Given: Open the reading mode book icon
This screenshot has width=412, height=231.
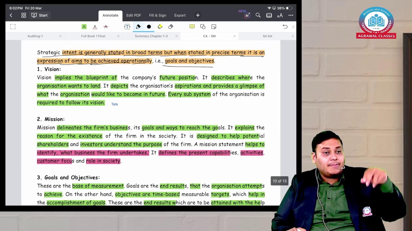Looking at the screenshot, I should pos(269,15).
